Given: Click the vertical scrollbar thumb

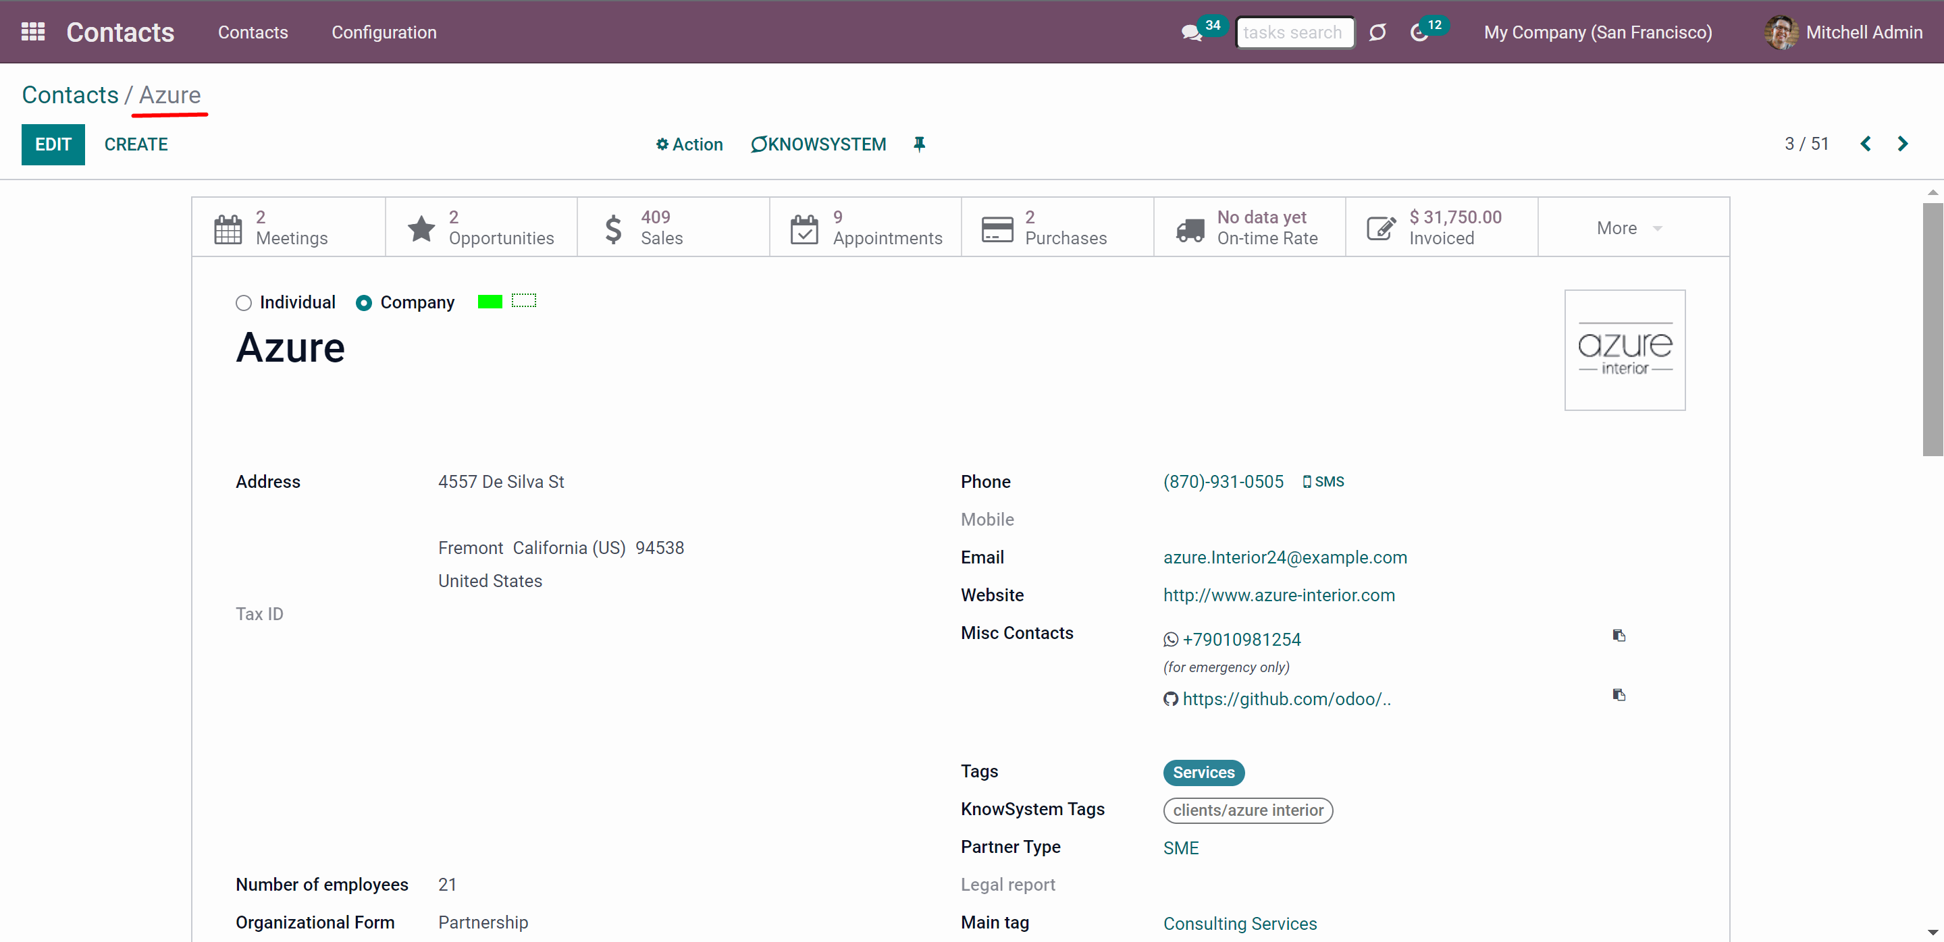Looking at the screenshot, I should [1933, 329].
